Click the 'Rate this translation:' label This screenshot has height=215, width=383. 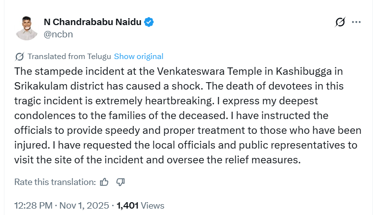(55, 182)
